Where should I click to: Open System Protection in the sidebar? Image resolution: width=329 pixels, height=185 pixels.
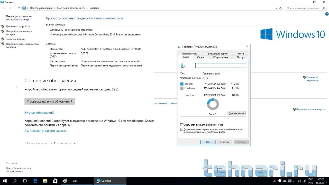tap(15, 39)
